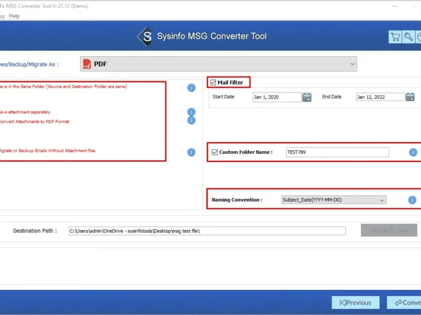Click the red PDF format icon

pyautogui.click(x=87, y=64)
